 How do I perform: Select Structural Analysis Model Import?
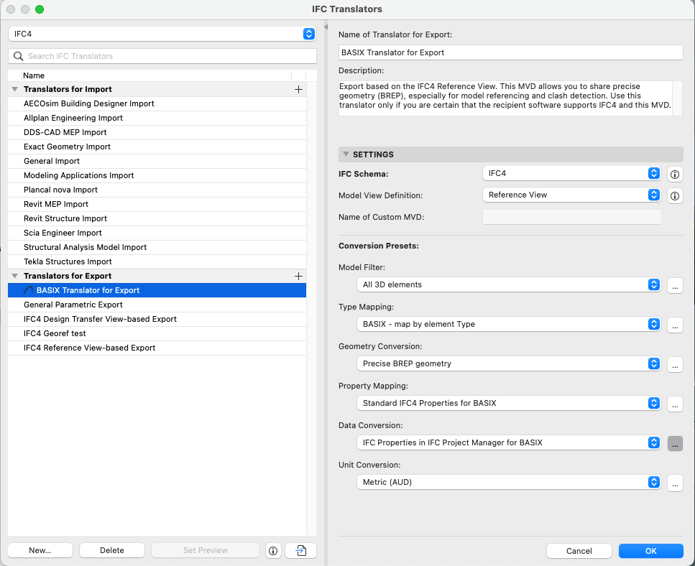coord(157,248)
